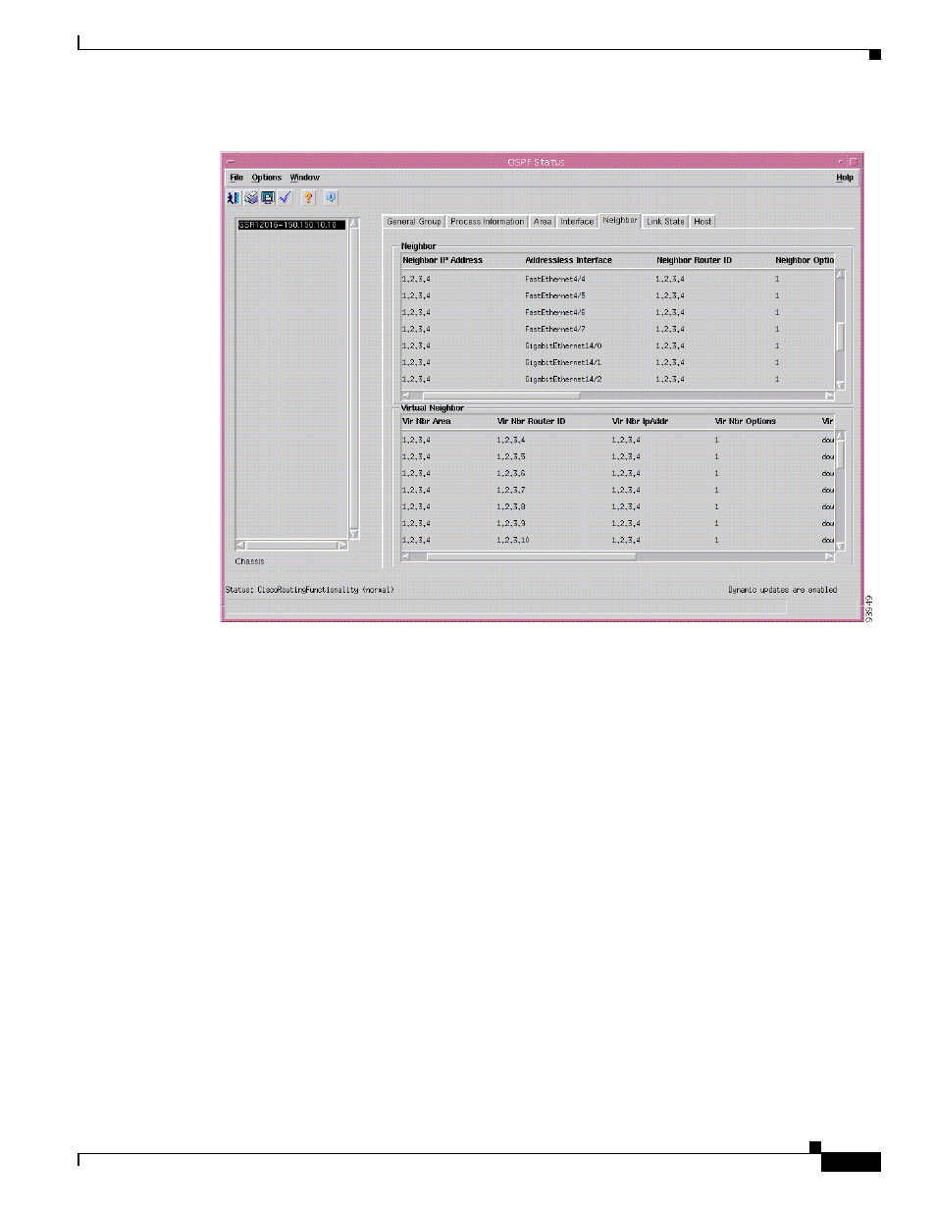The height and width of the screenshot is (1212, 936).
Task: Click the Neighbor IP Address column header
Action: pyautogui.click(x=442, y=260)
